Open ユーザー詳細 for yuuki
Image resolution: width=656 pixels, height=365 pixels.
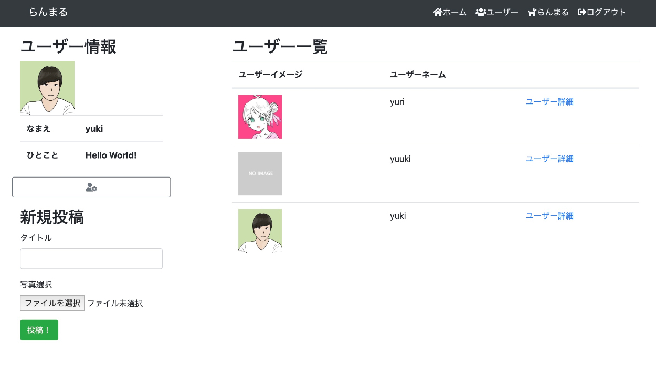click(x=549, y=159)
